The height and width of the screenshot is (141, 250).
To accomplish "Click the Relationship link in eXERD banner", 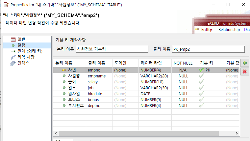I will coord(229,30).
